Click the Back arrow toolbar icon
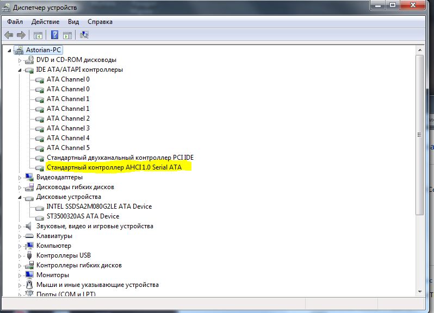The width and height of the screenshot is (434, 313). point(9,35)
